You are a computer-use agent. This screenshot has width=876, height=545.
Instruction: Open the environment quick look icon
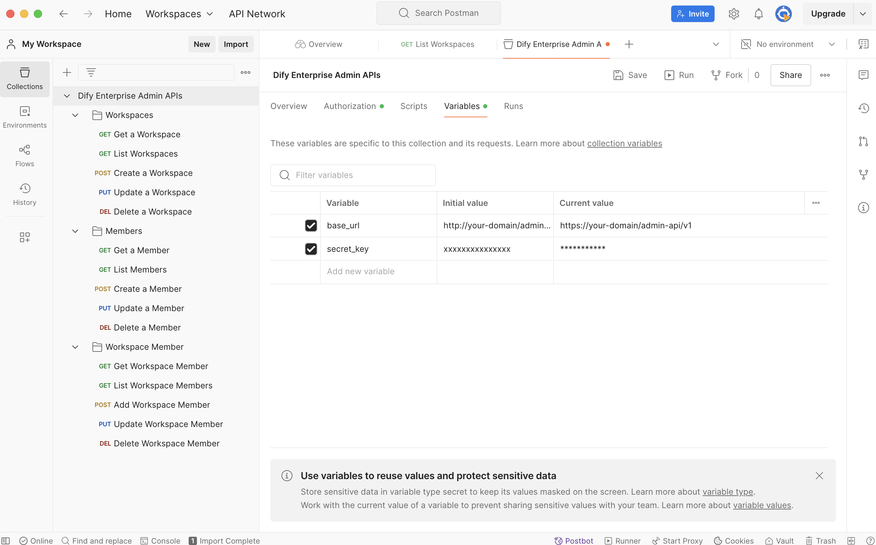[x=863, y=44]
